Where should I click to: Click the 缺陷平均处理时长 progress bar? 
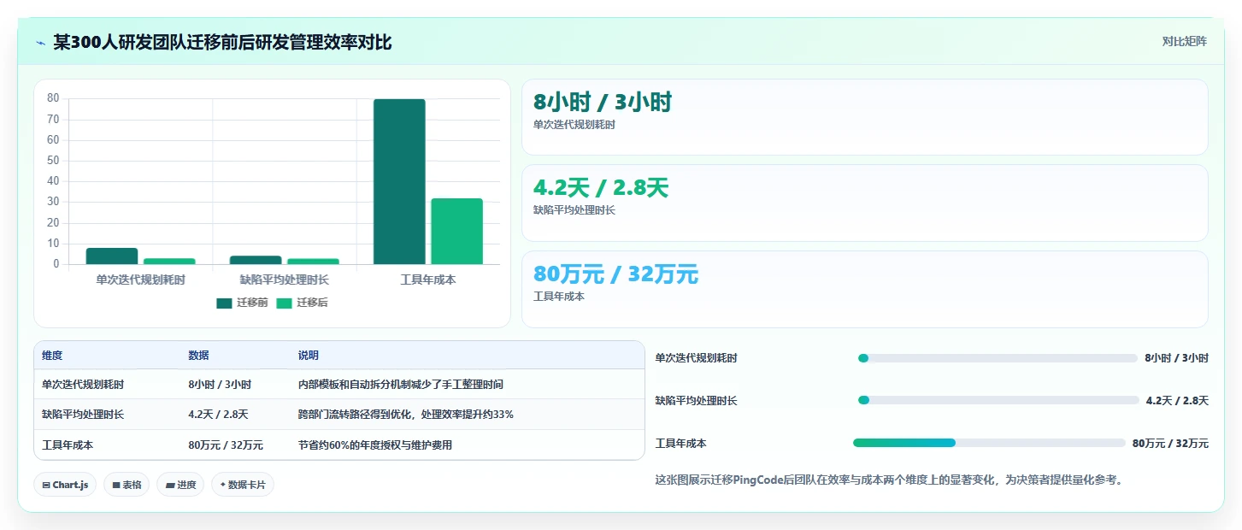coord(998,400)
